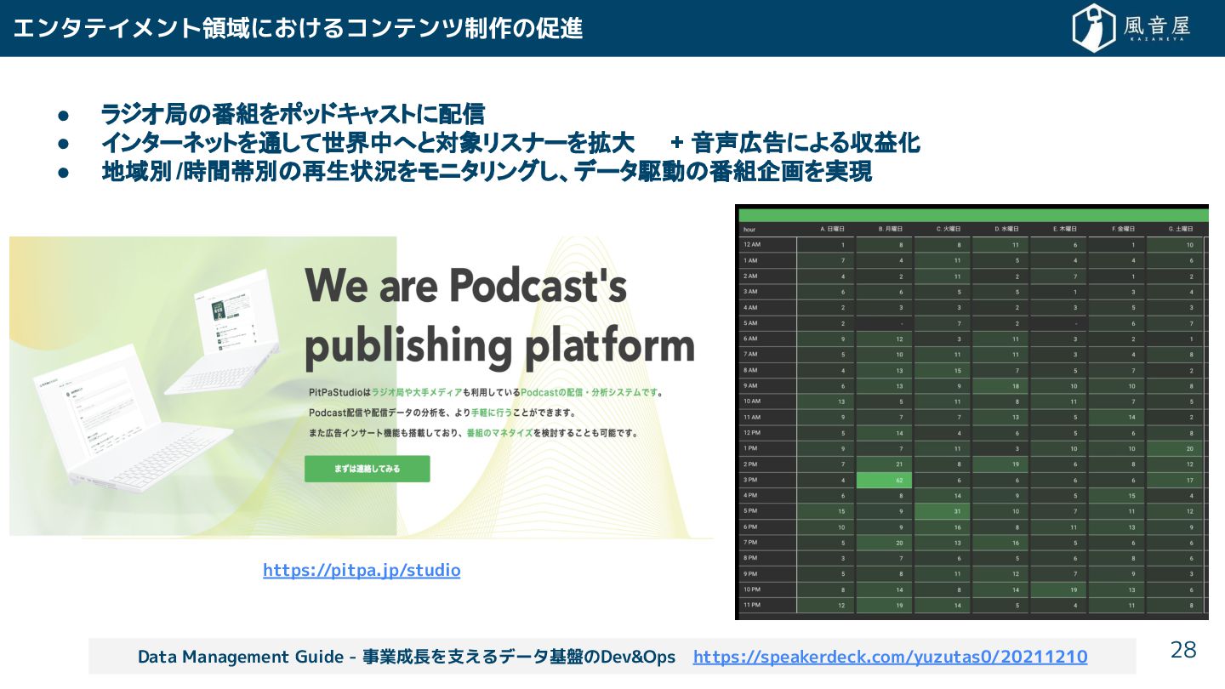Click the '1 PM' row label

pyautogui.click(x=750, y=448)
